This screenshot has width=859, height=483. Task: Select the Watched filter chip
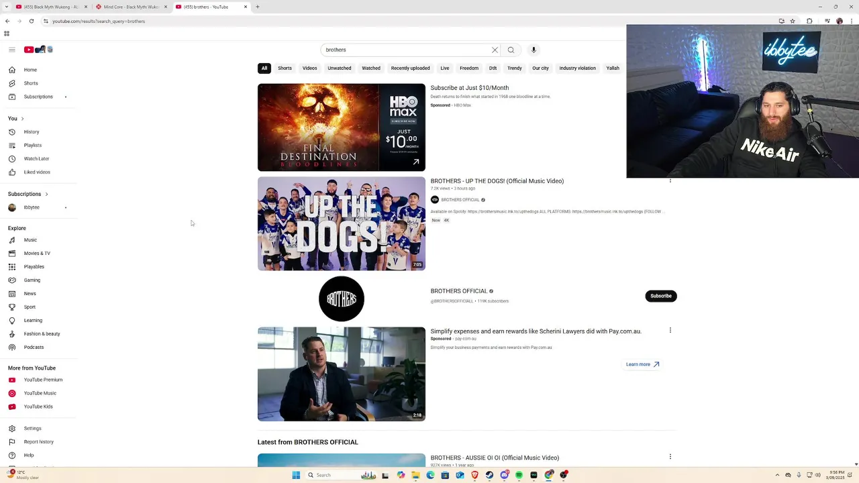tap(371, 68)
